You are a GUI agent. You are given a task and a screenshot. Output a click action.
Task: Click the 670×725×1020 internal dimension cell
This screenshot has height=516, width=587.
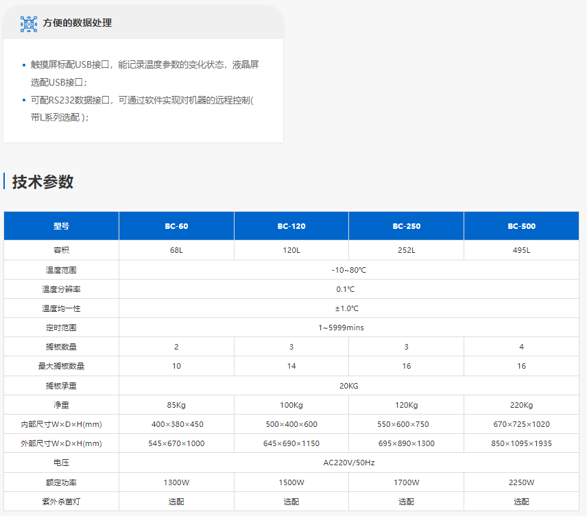521,424
